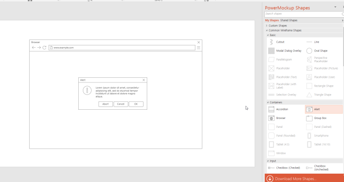Image resolution: width=344 pixels, height=182 pixels.
Task: Select the Cutout shape icon
Action: point(271,42)
